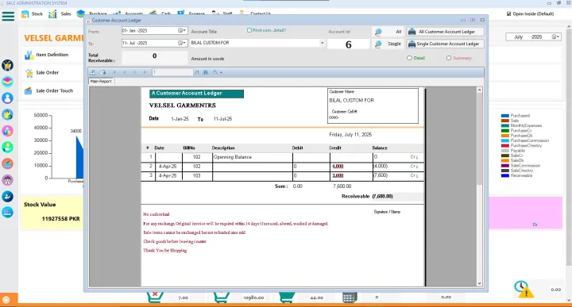The image size is (572, 307).
Task: Click the Opening Balance description cell
Action: pos(252,157)
